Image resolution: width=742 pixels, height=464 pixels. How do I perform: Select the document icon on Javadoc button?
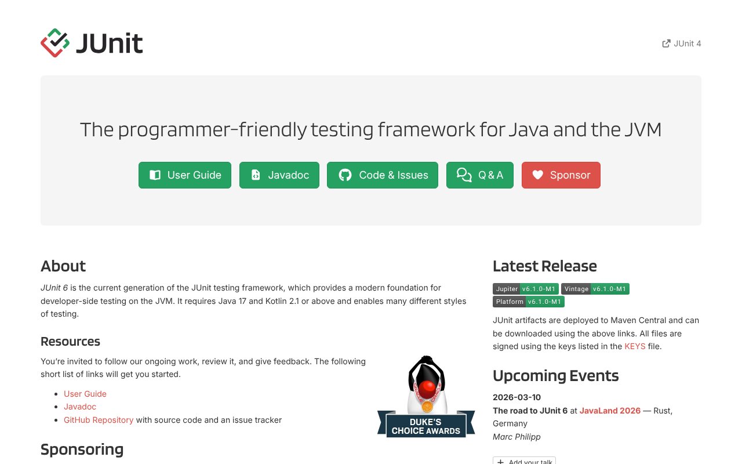pos(256,175)
